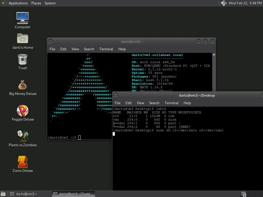The height and width of the screenshot is (197, 263).
Task: Click the 'Uptime: 55 secs' line
Action: (x=147, y=73)
